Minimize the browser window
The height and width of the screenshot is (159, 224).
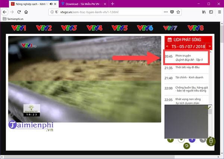pos(199,4)
